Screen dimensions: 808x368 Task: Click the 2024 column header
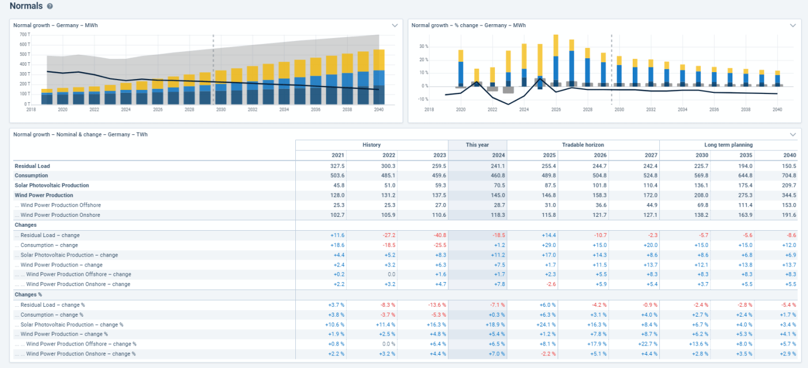(499, 155)
